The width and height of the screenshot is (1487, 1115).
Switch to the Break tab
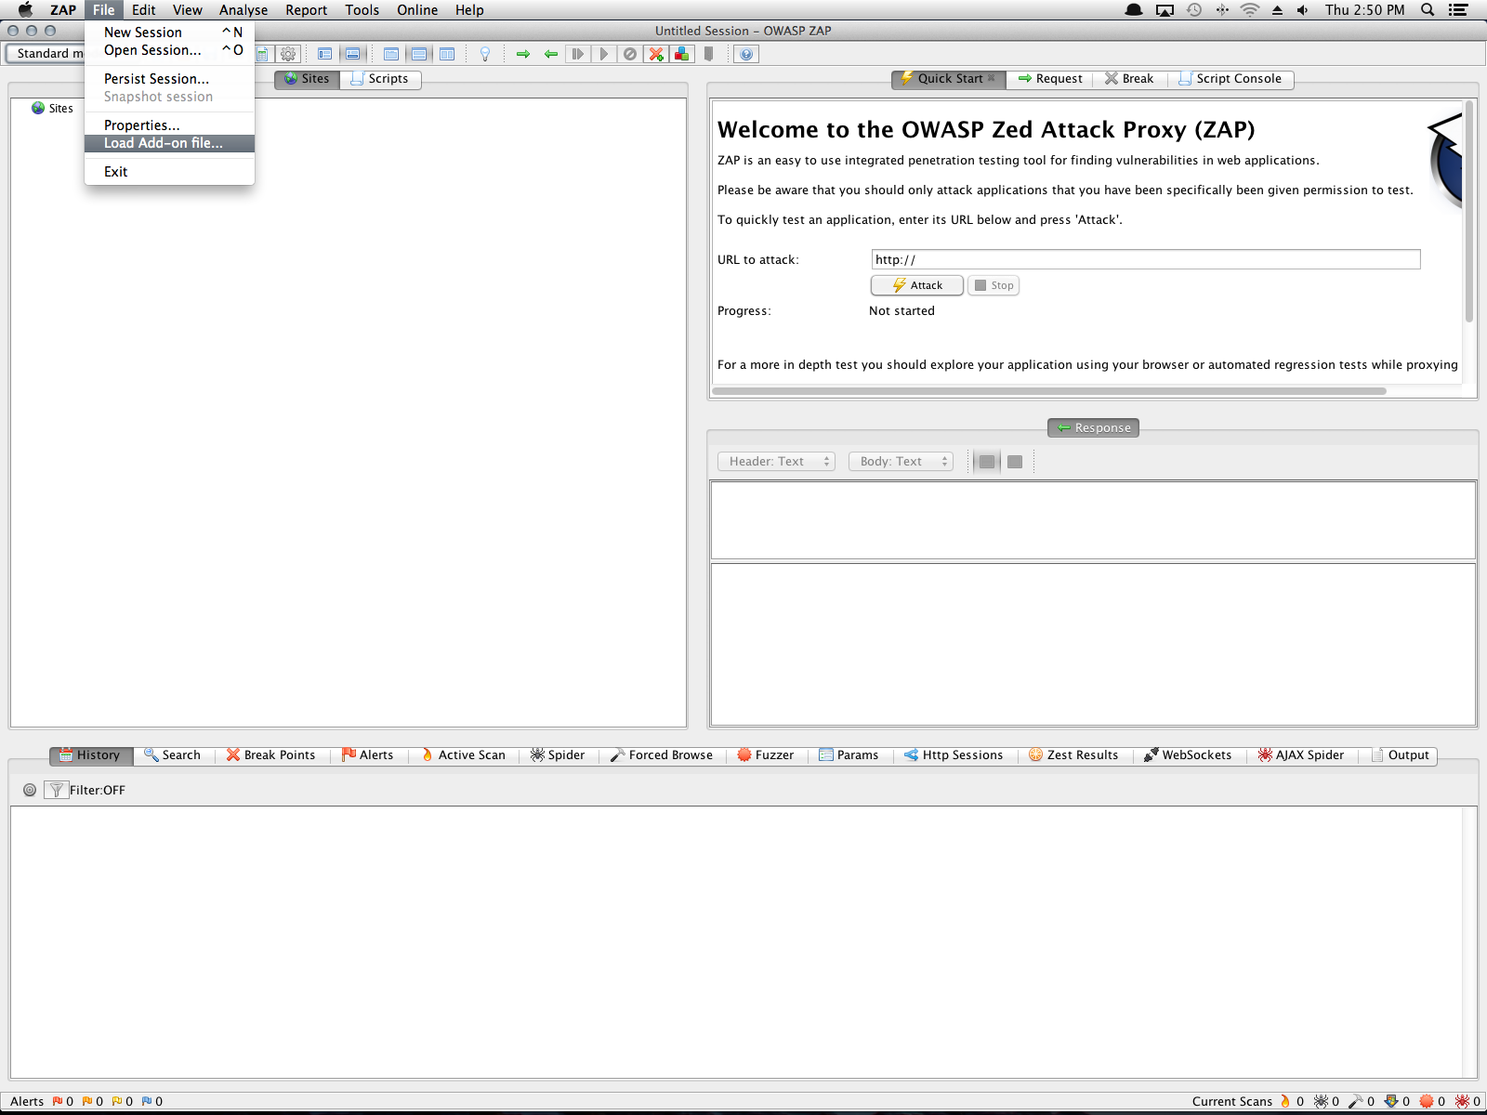click(1129, 79)
